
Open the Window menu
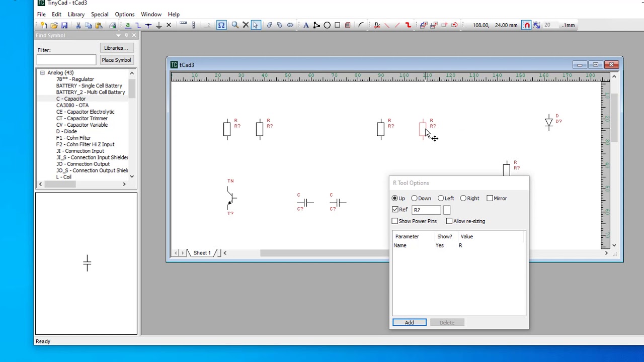click(151, 15)
